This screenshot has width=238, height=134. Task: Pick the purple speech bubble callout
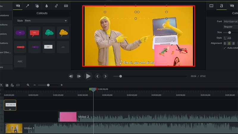click(x=20, y=33)
